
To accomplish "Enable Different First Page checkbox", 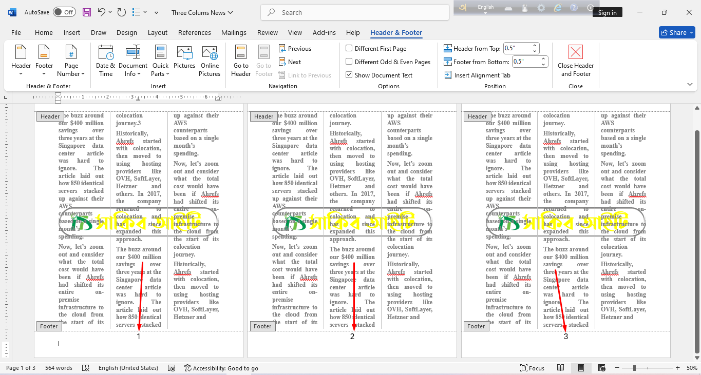I will pos(349,49).
